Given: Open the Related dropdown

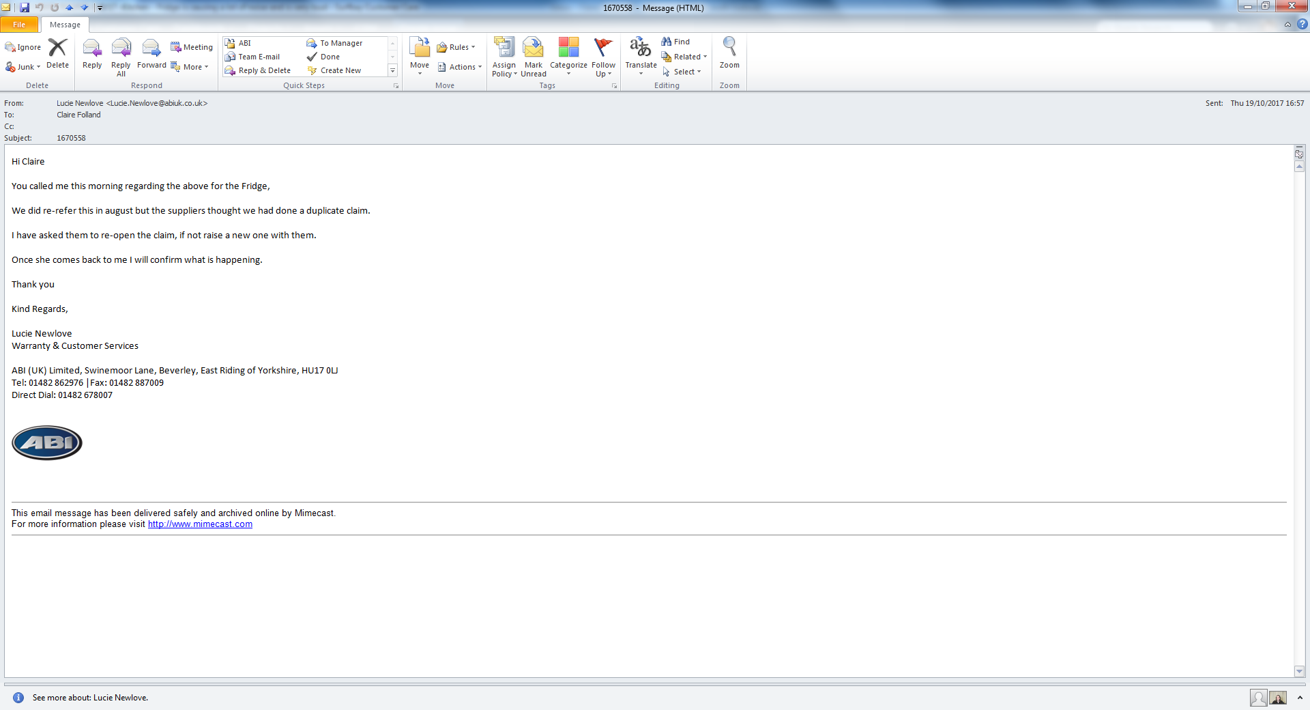Looking at the screenshot, I should point(684,57).
